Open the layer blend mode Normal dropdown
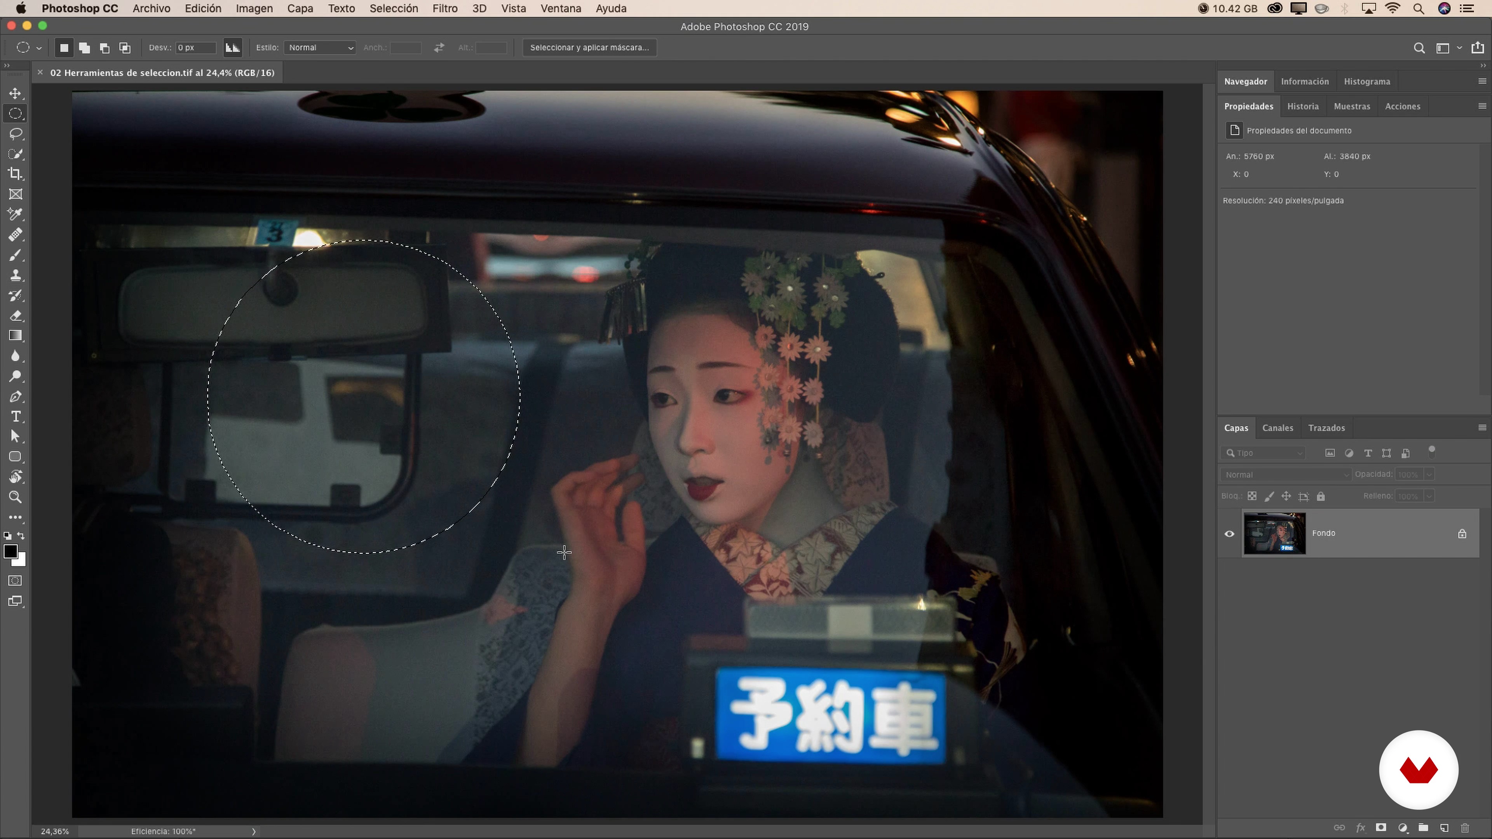This screenshot has width=1492, height=839. point(1285,475)
